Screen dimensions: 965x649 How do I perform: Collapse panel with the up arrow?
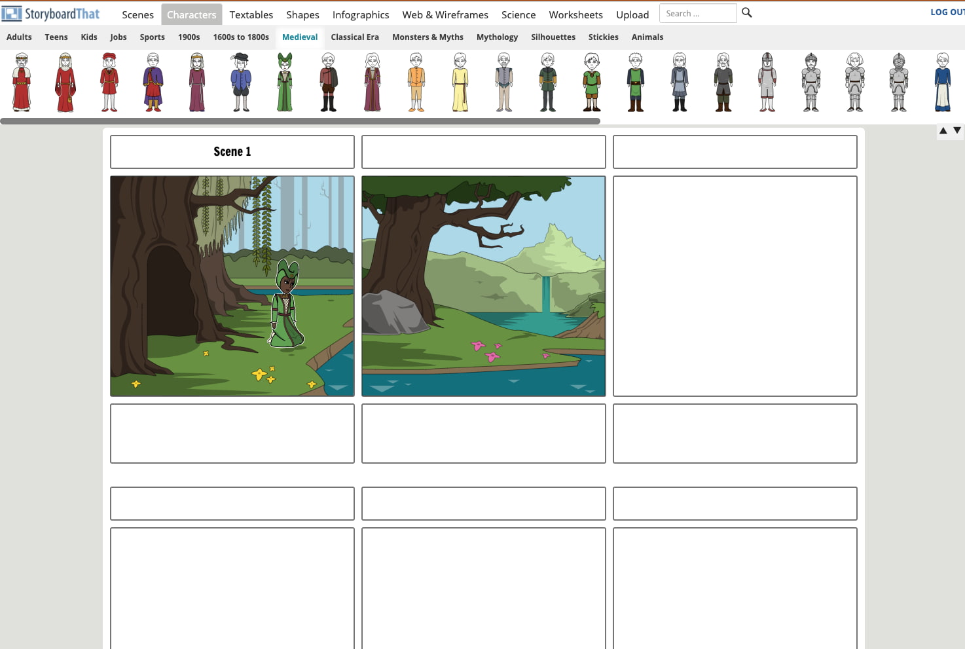click(943, 130)
